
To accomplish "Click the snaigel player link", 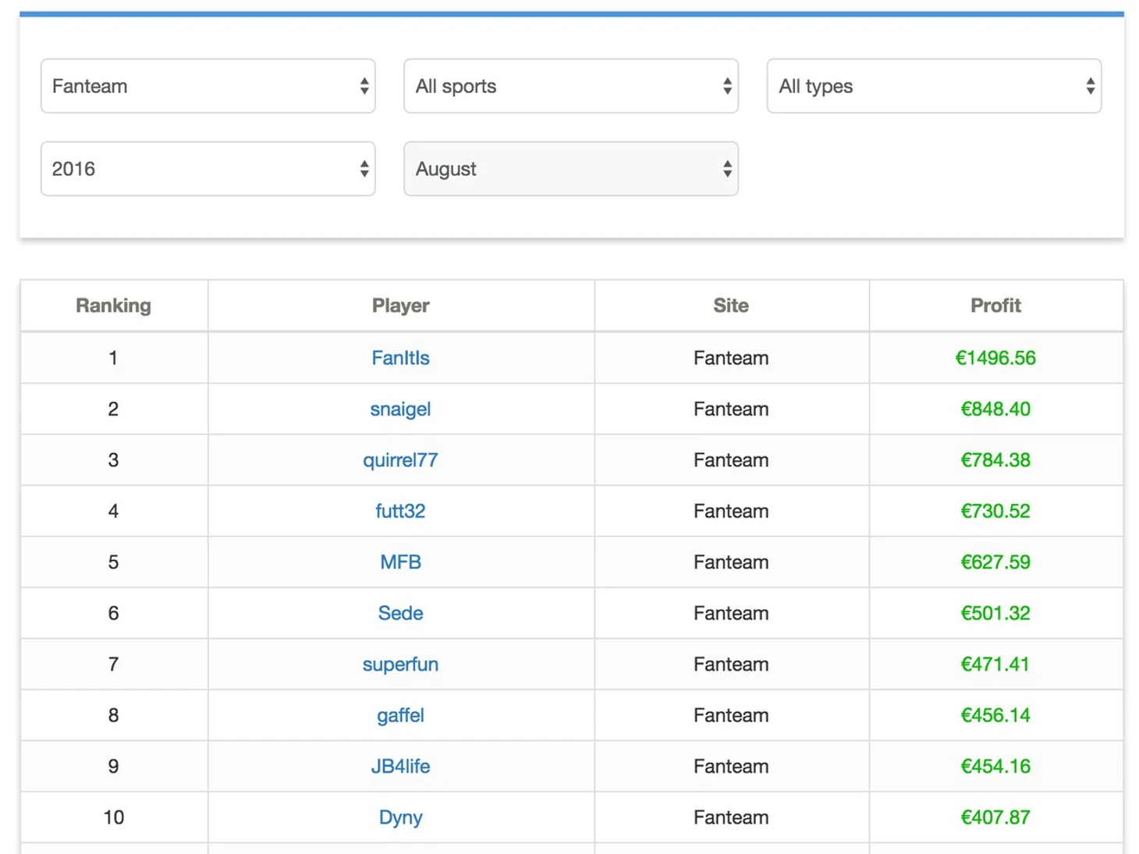I will pos(400,409).
